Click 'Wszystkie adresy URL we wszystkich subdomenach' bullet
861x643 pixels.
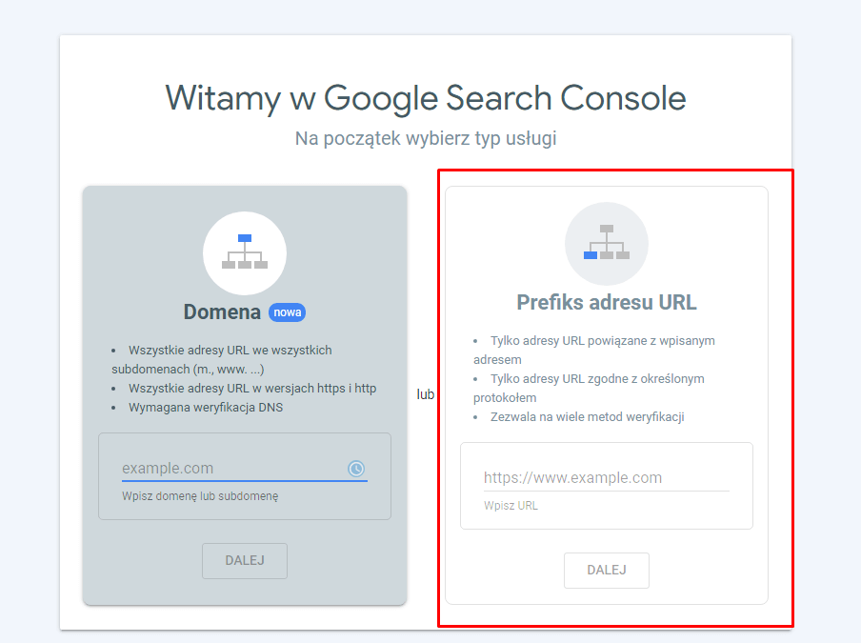coord(222,360)
